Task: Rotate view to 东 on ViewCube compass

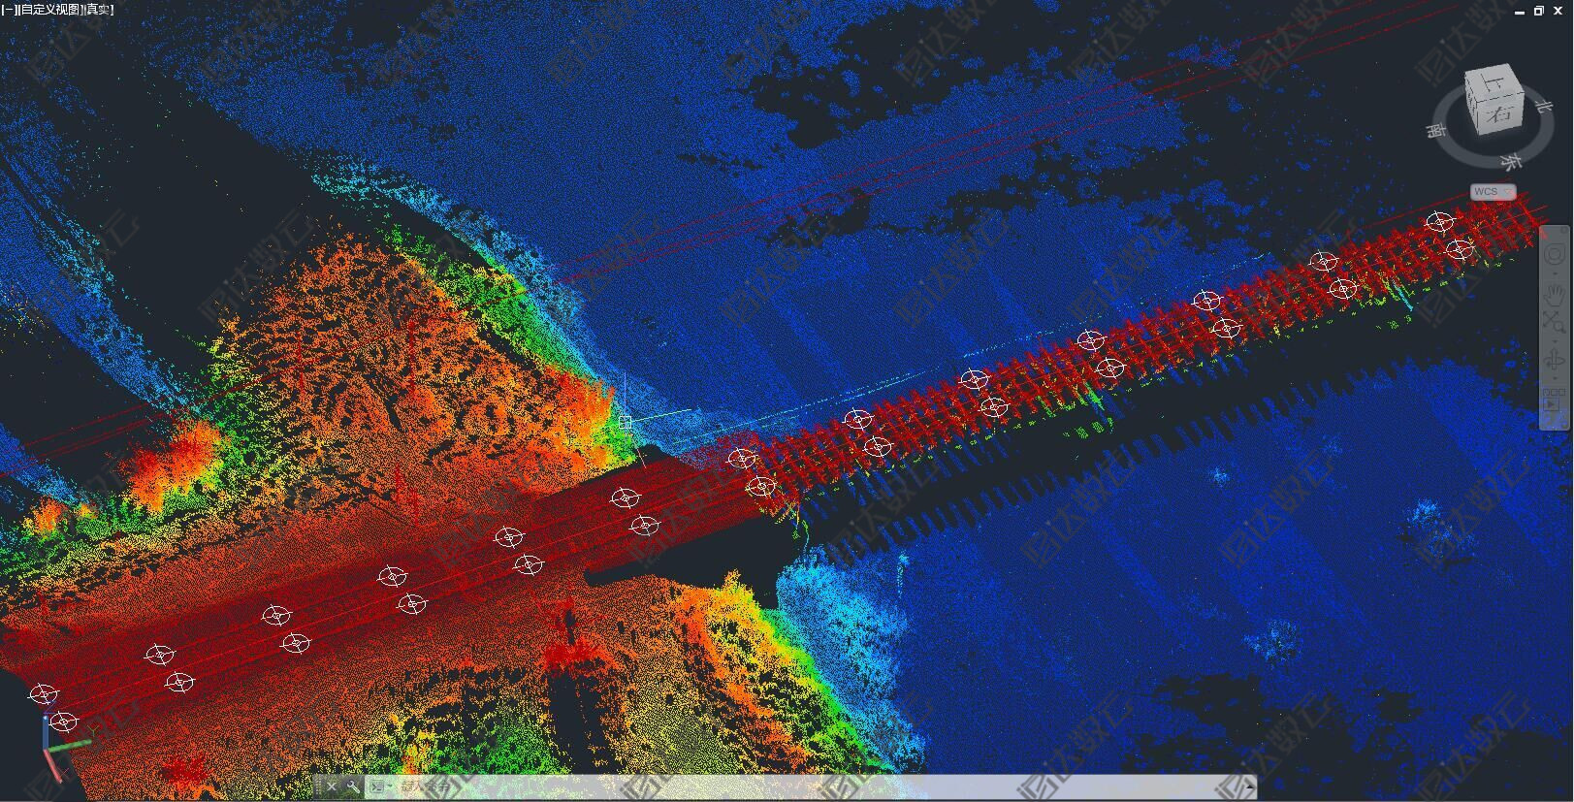Action: (x=1510, y=161)
